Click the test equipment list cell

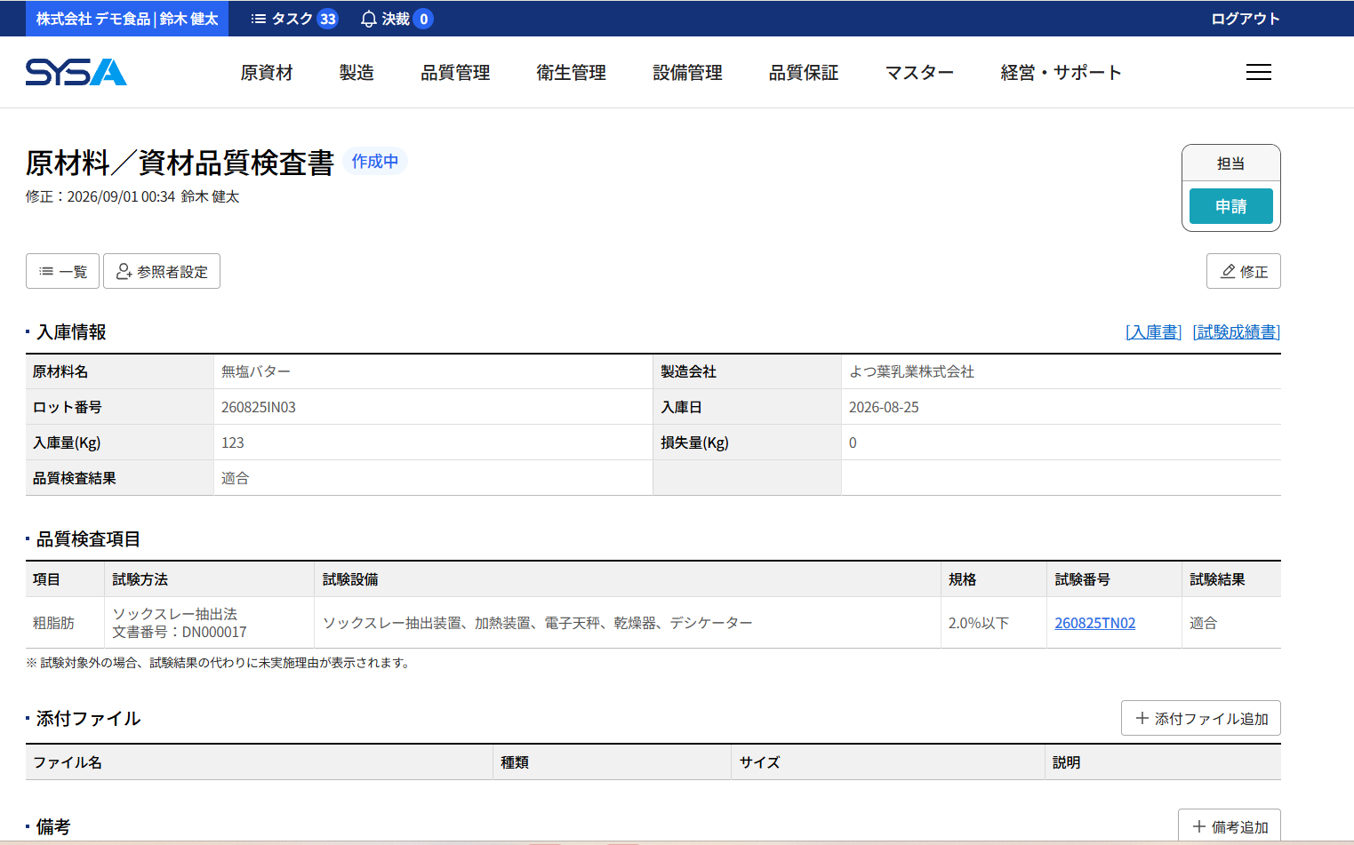[x=628, y=623]
